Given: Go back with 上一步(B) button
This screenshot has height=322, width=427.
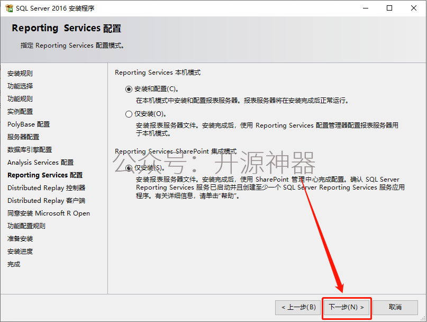Looking at the screenshot, I should pos(298,308).
